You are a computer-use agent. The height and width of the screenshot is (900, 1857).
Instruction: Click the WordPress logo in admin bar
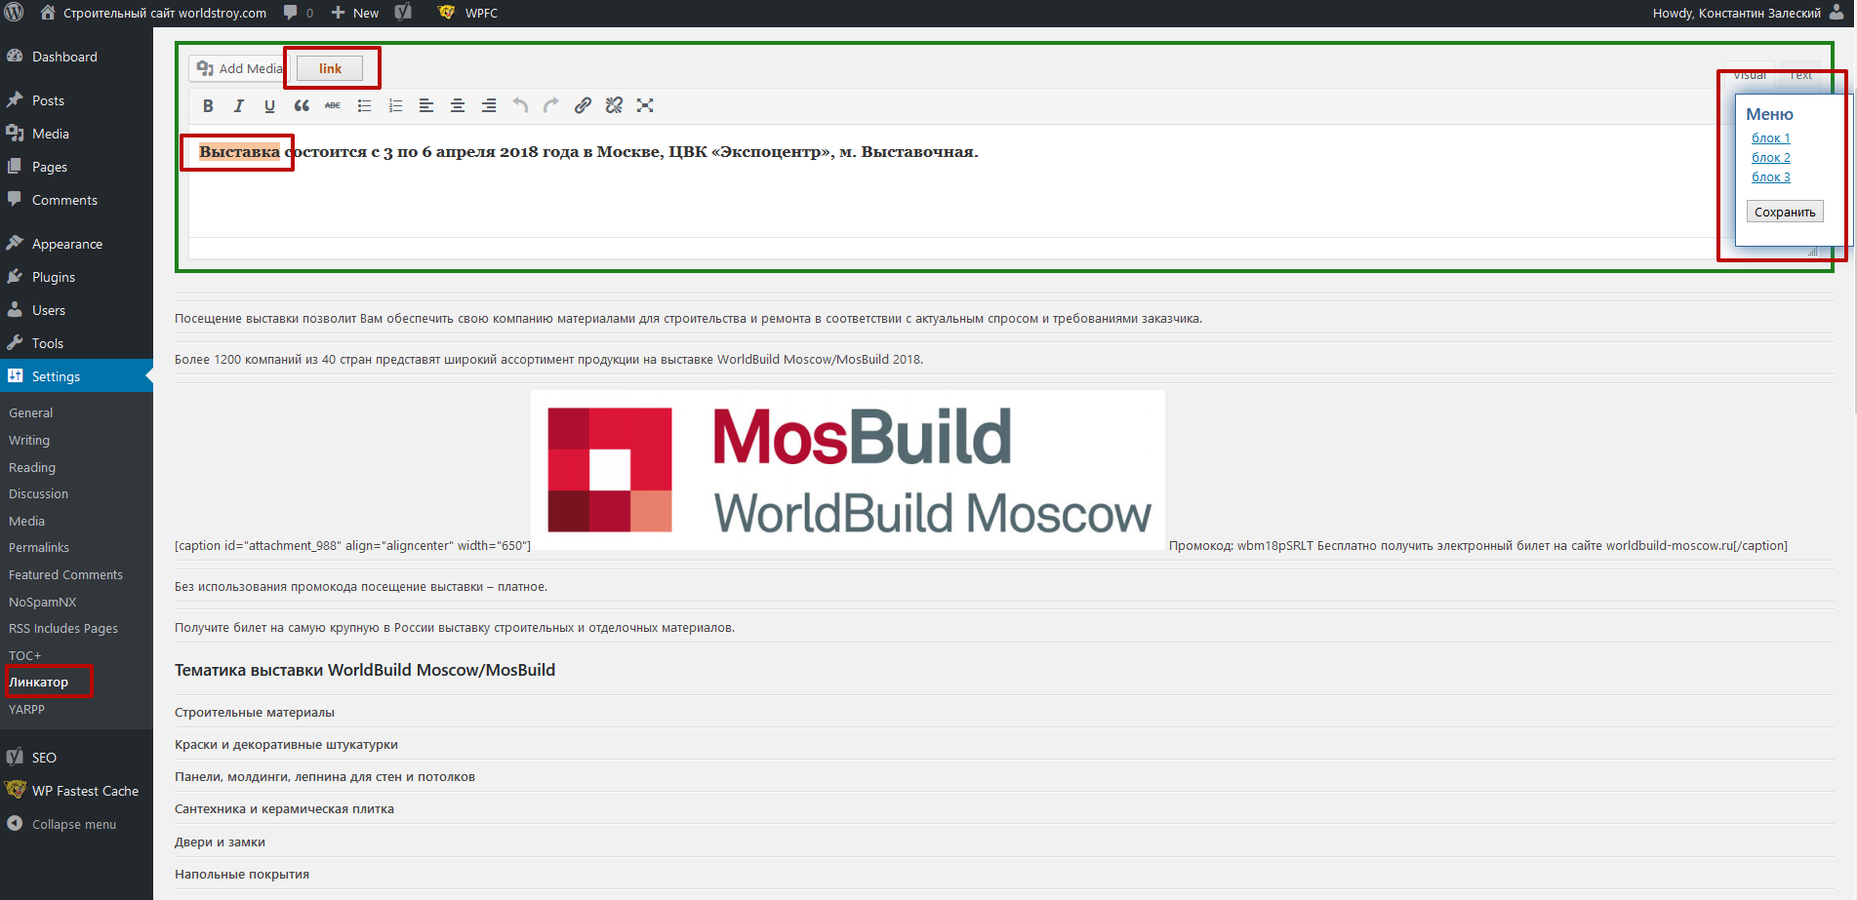click(14, 13)
